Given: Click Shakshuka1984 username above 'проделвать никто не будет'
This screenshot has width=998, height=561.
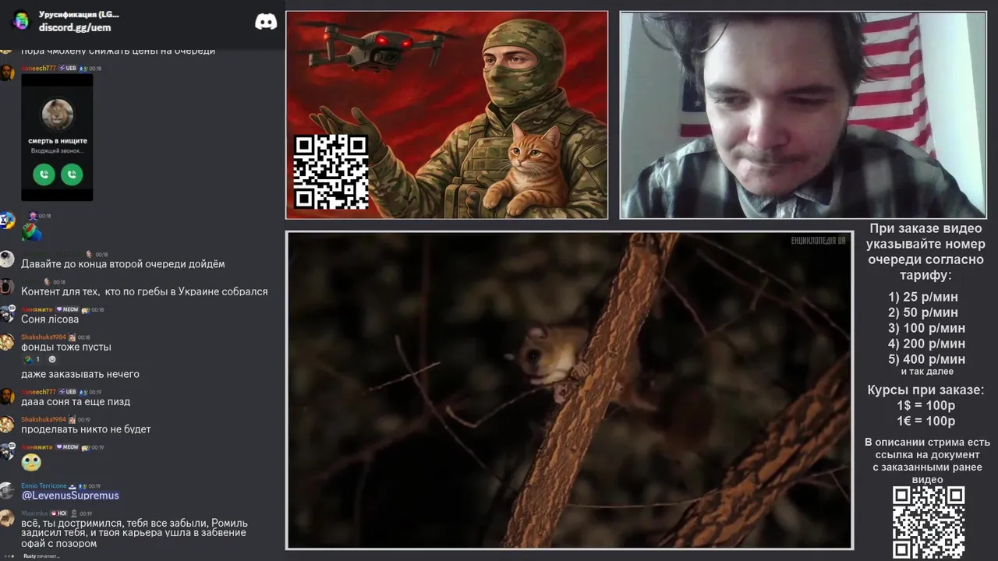Looking at the screenshot, I should click(x=43, y=419).
